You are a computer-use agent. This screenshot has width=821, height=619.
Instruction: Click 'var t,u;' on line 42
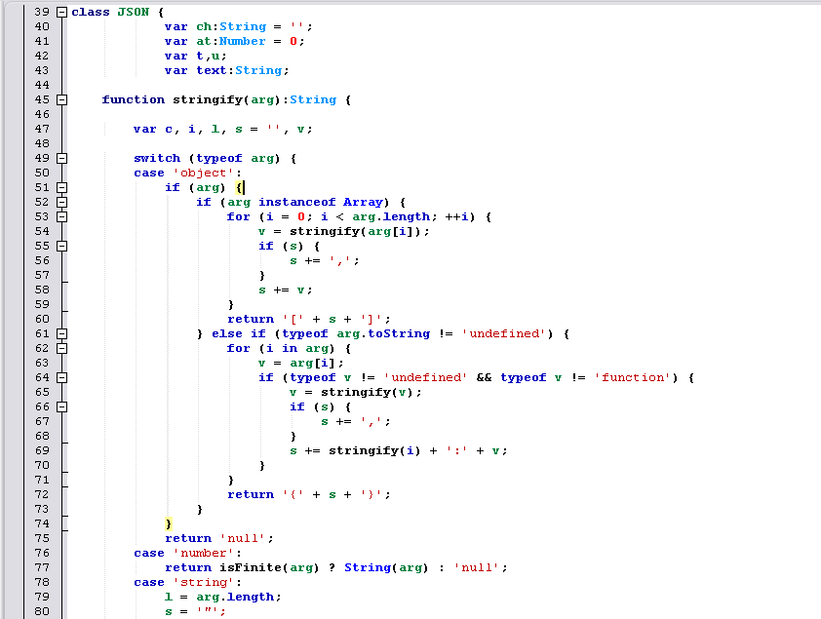tap(195, 56)
